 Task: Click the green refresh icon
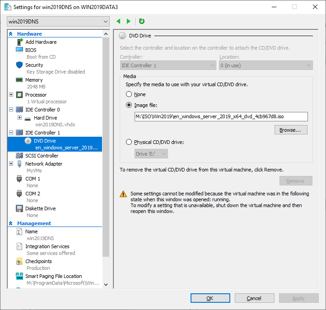(142, 21)
